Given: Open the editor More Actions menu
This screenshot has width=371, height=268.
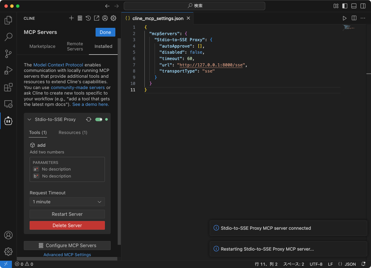Looking at the screenshot, I should 363,18.
